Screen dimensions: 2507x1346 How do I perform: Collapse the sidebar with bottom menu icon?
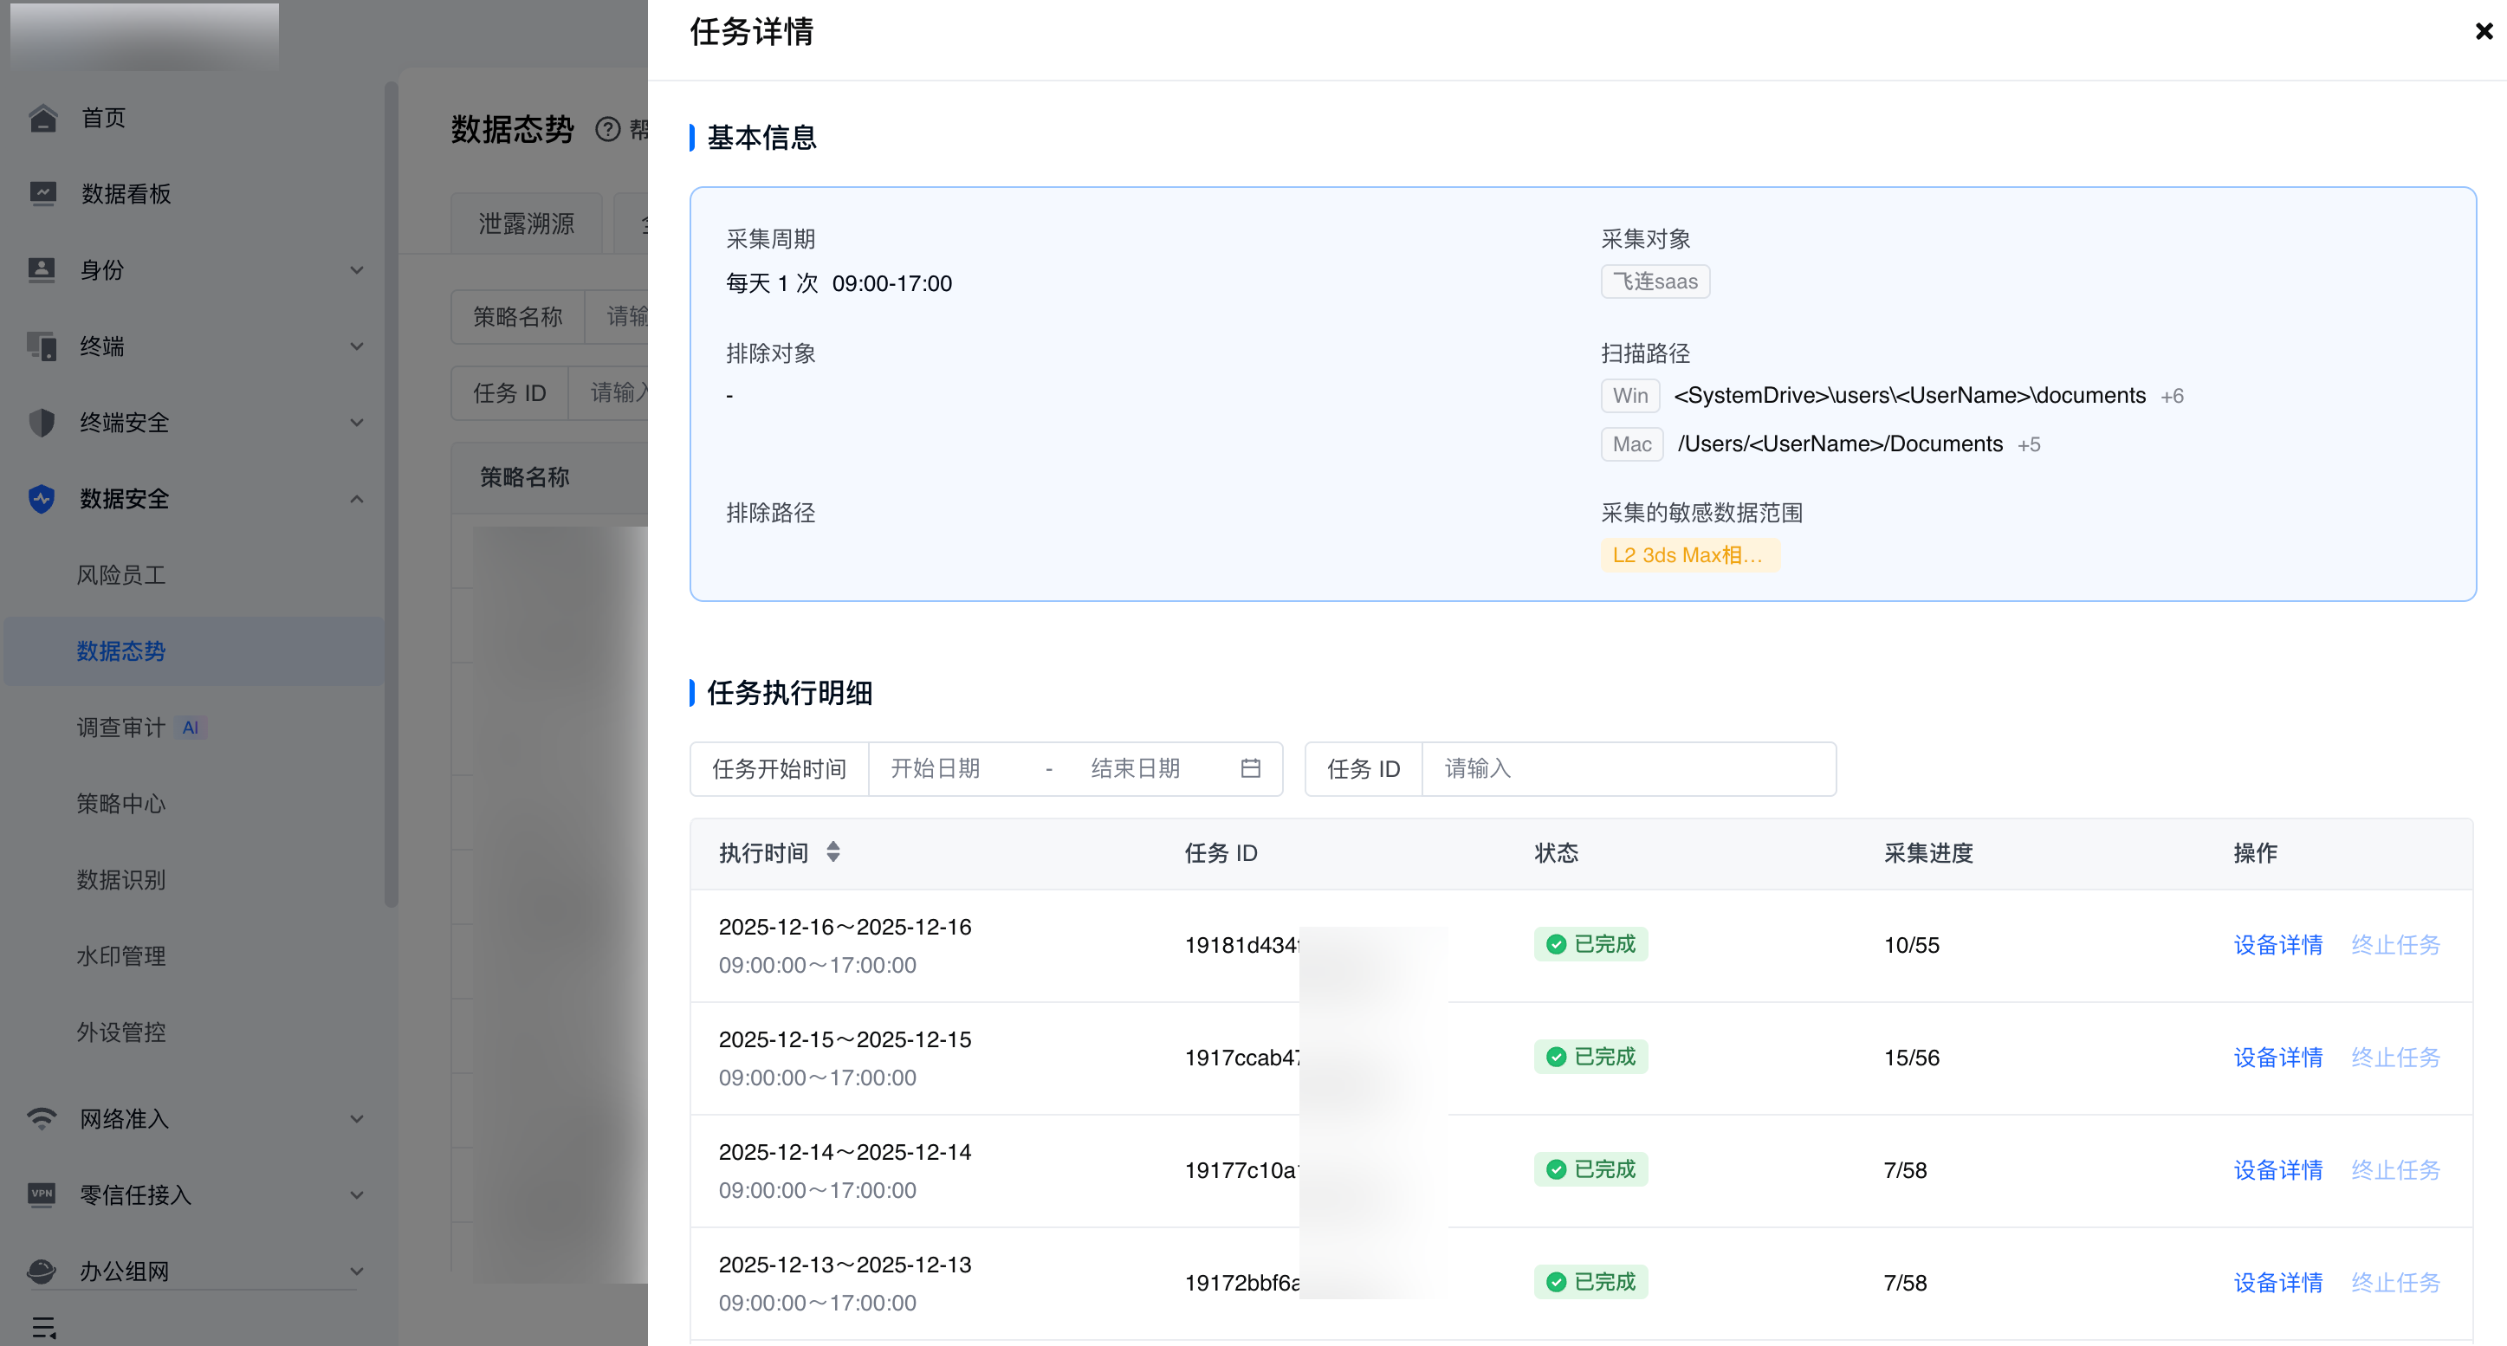[44, 1328]
